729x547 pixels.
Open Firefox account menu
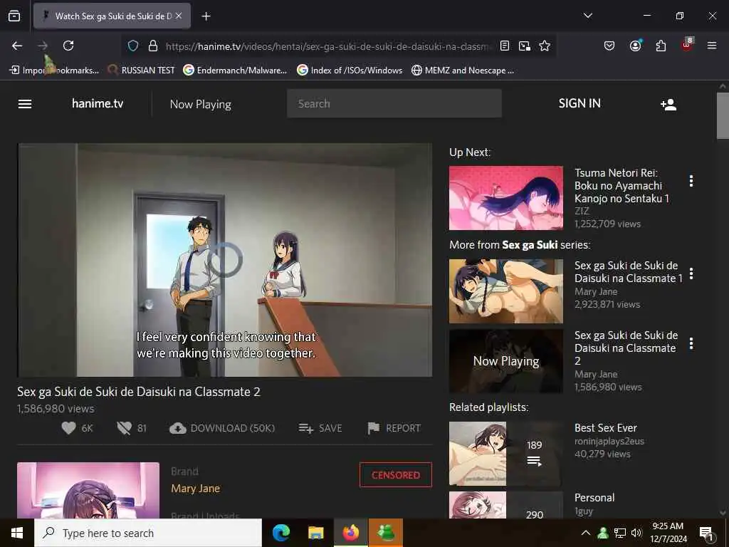click(x=635, y=46)
